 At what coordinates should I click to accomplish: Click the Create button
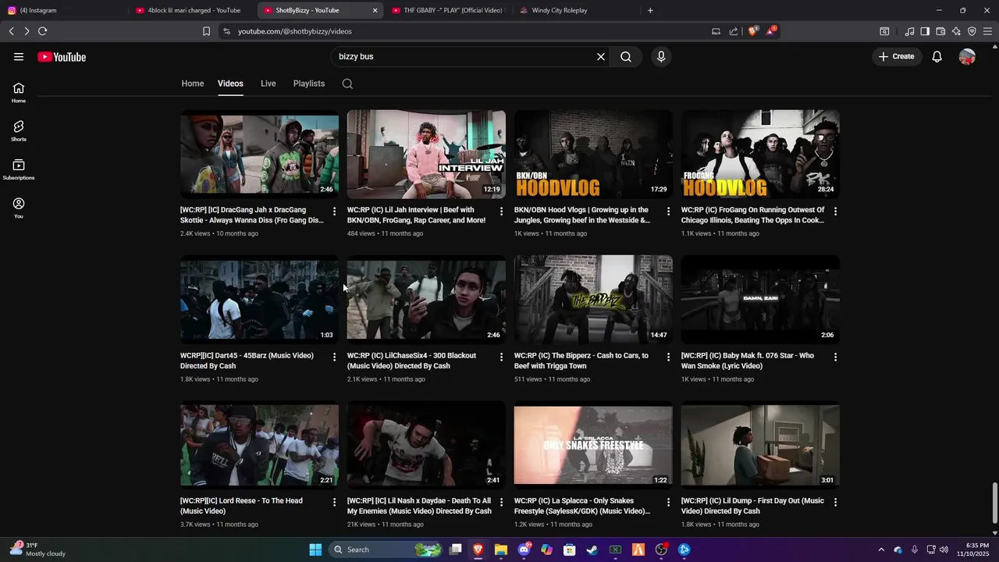click(897, 57)
